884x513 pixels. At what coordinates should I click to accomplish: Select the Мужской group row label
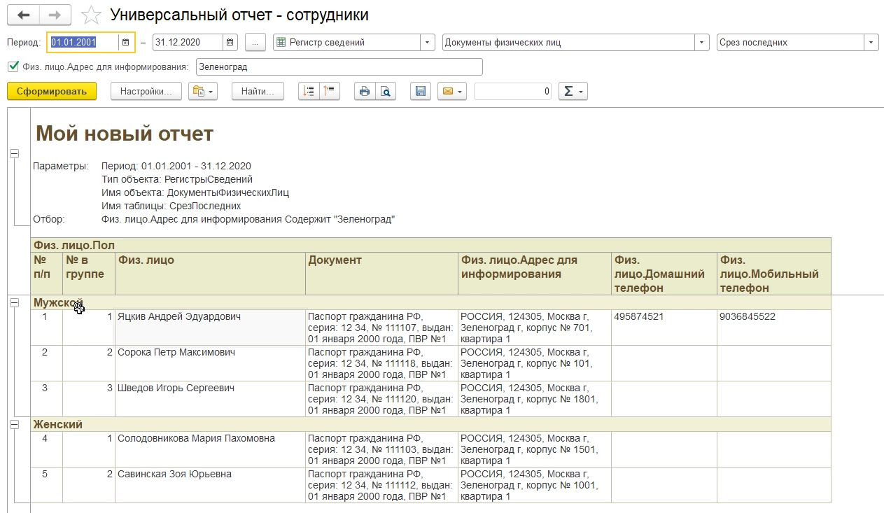pyautogui.click(x=58, y=302)
